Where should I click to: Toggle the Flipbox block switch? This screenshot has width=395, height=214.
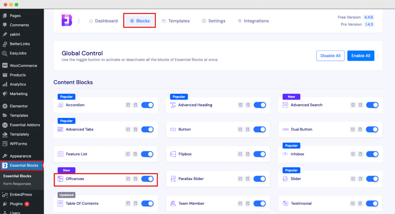pyautogui.click(x=260, y=154)
